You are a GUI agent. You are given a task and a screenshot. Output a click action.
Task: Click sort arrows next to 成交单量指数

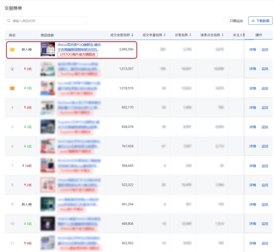coord(165,35)
